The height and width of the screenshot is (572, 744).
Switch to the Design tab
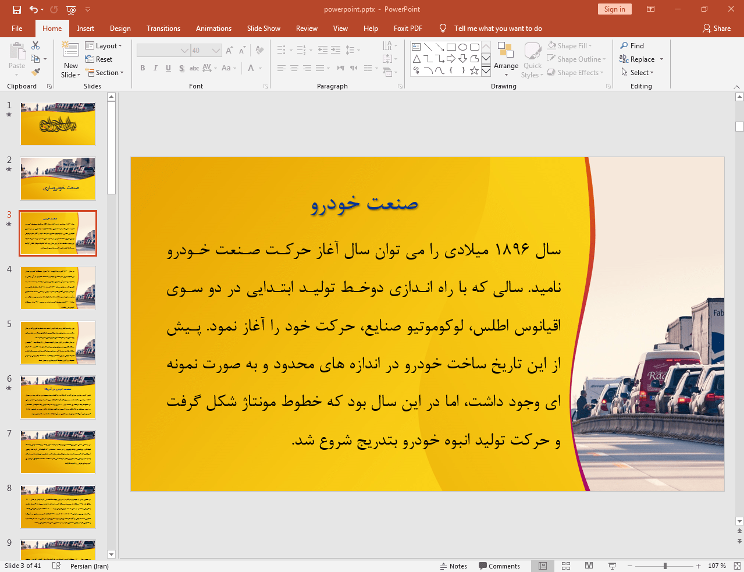120,28
